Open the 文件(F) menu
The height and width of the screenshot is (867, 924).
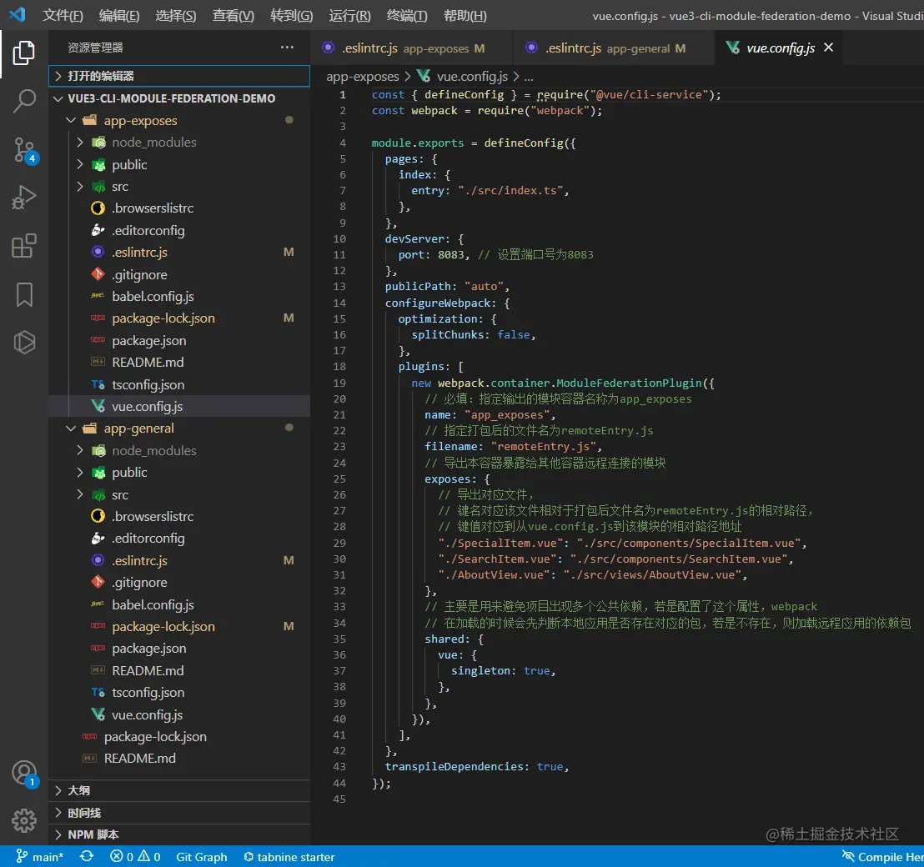63,15
